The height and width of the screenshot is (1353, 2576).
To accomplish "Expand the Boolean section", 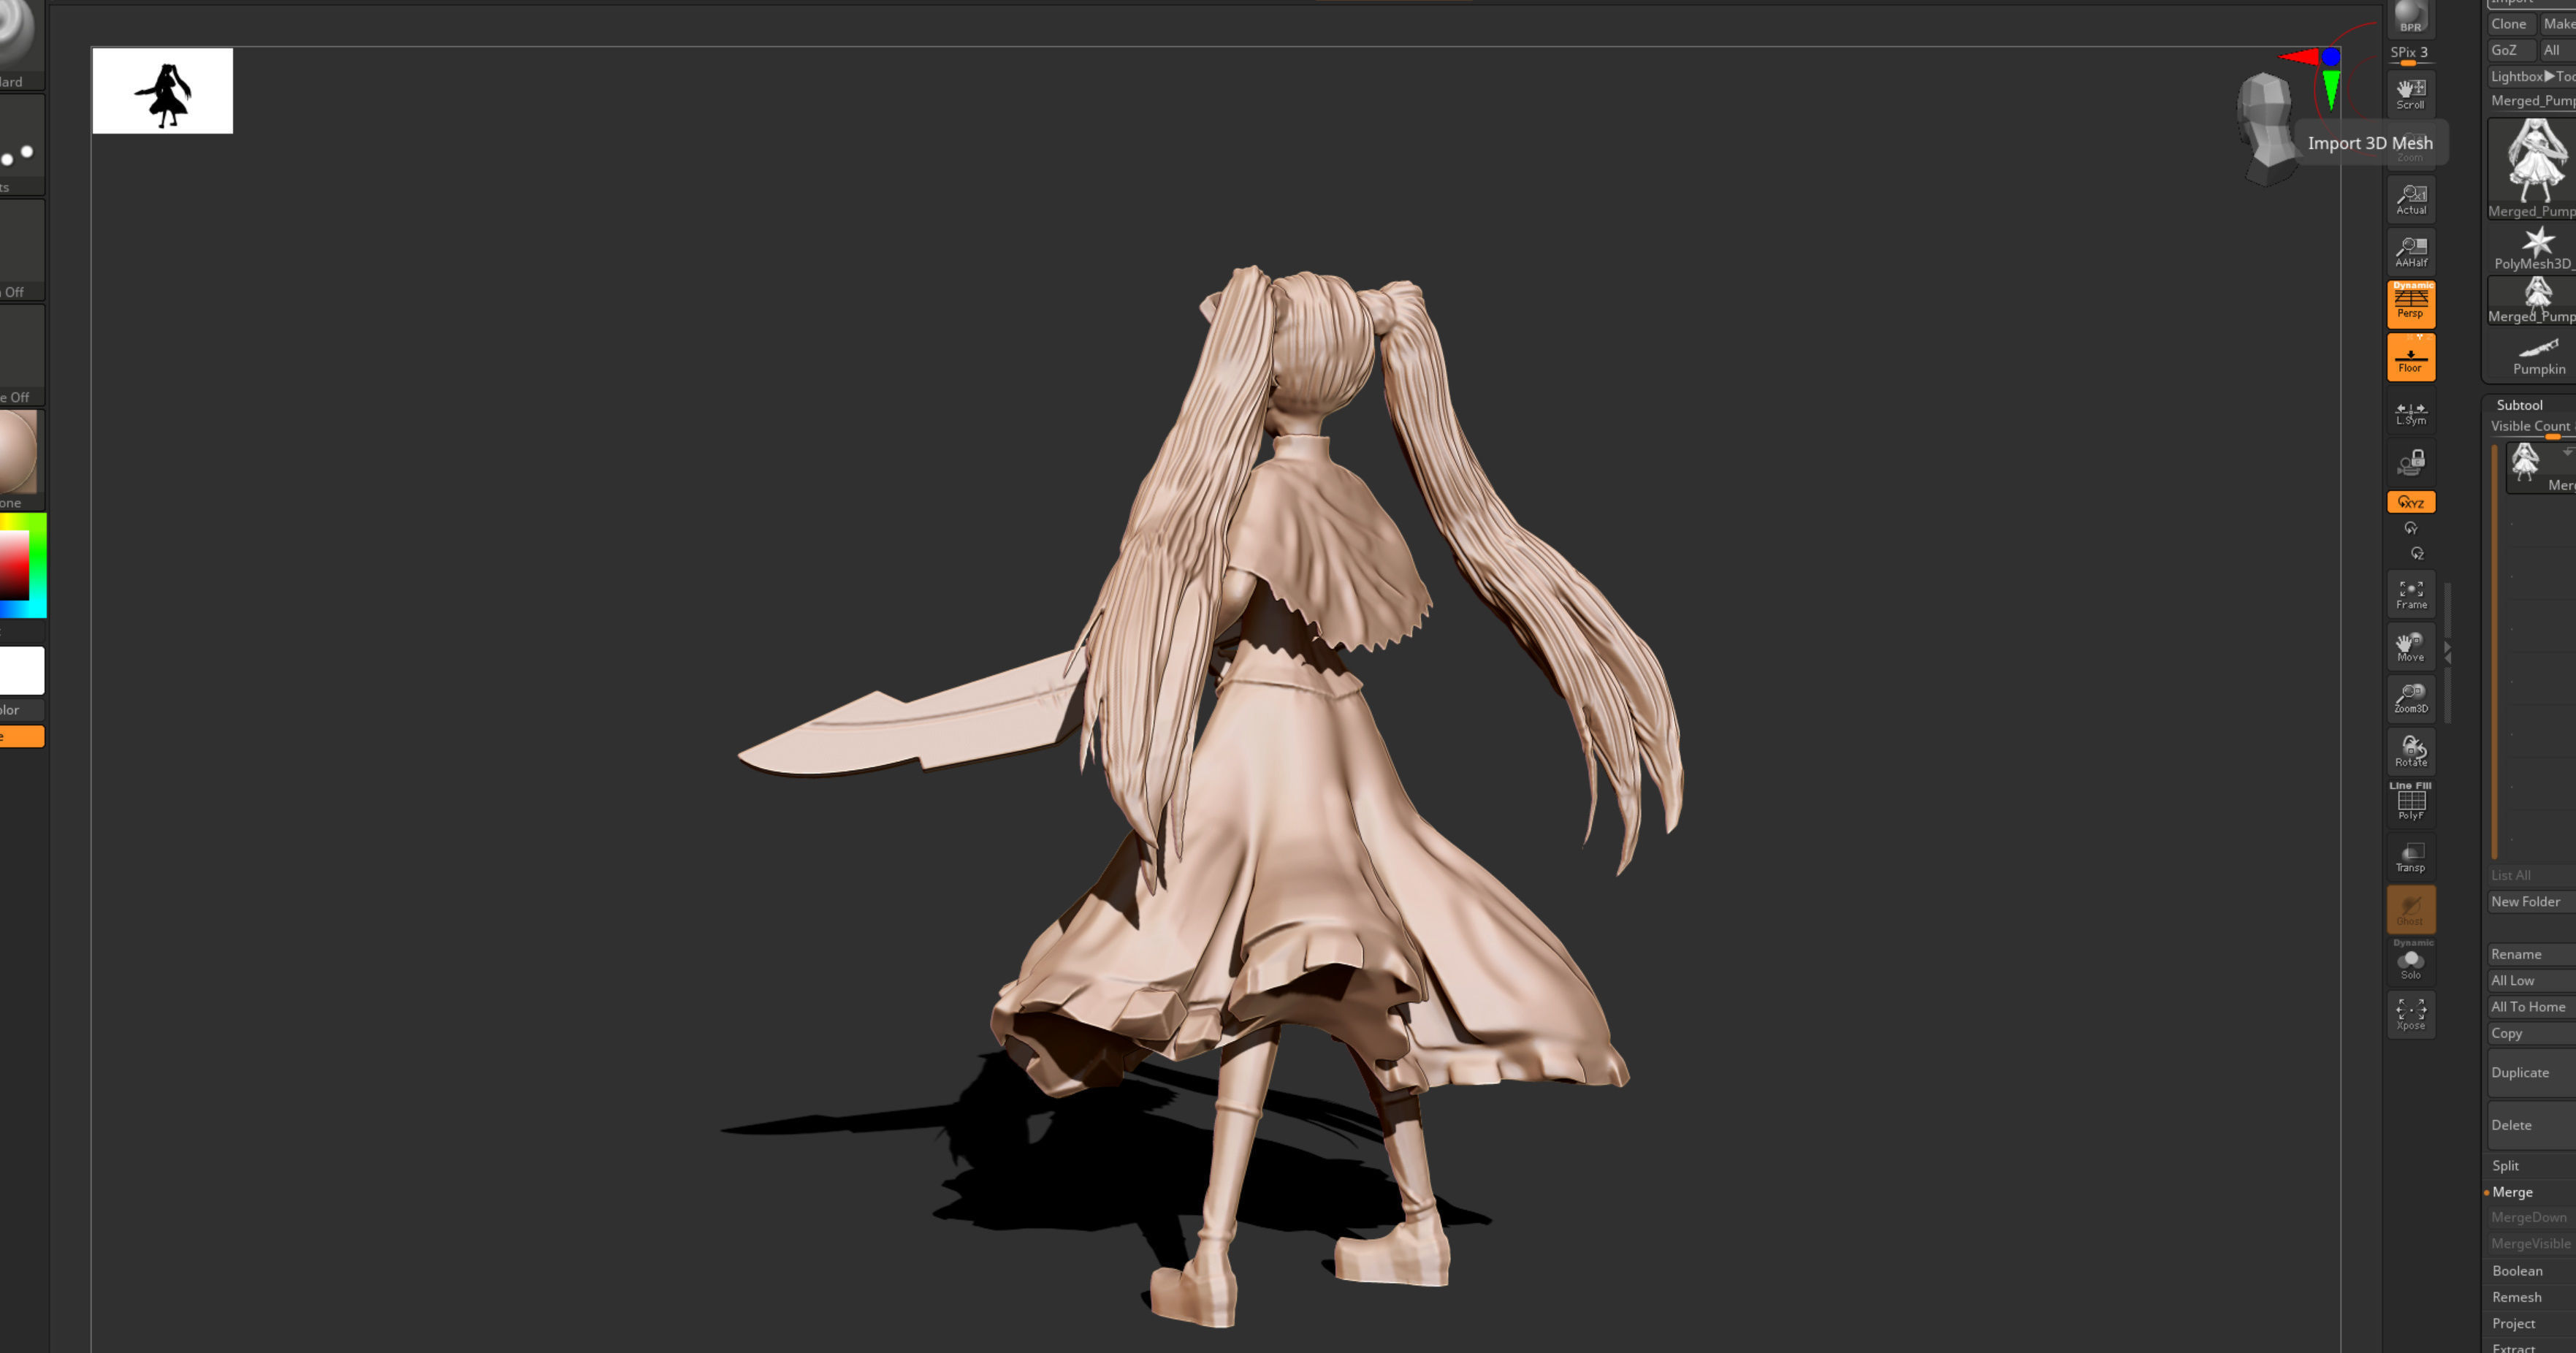I will 2517,1271.
